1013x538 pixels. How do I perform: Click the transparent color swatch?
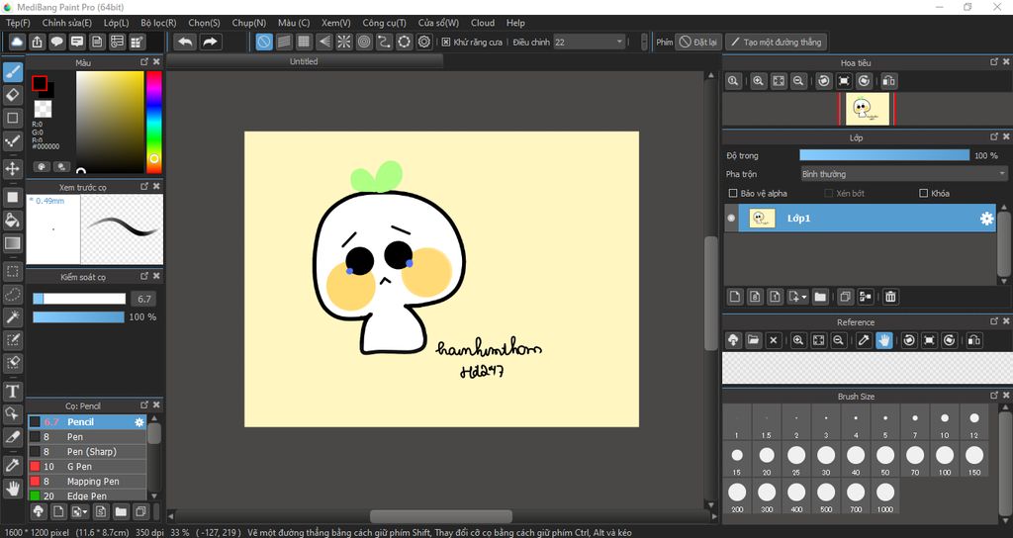[x=44, y=109]
